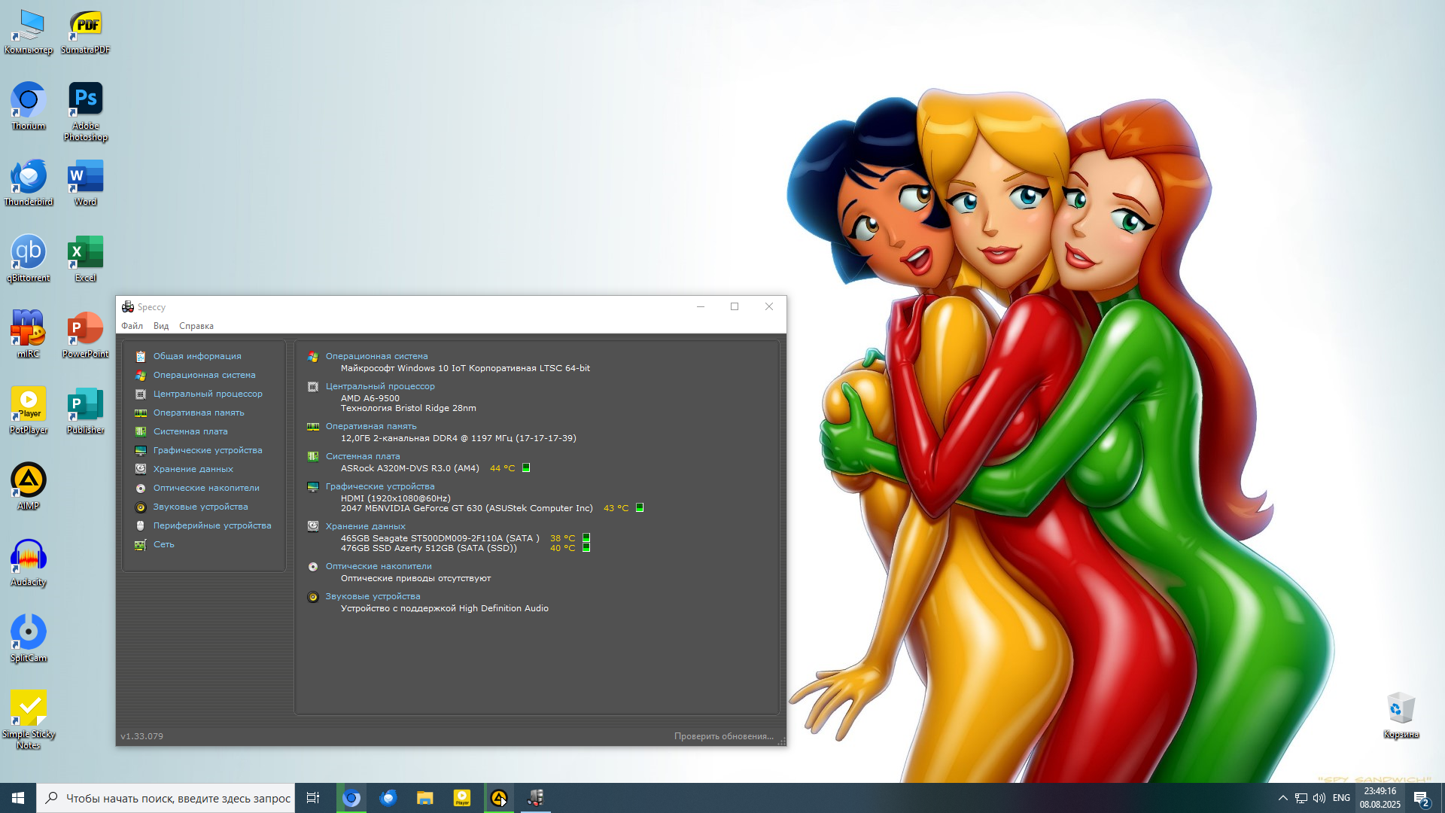Click the Windows taskbar search box
Image resolution: width=1445 pixels, height=813 pixels.
177,798
